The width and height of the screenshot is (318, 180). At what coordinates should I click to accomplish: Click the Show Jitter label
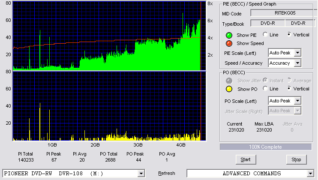coord(249,81)
